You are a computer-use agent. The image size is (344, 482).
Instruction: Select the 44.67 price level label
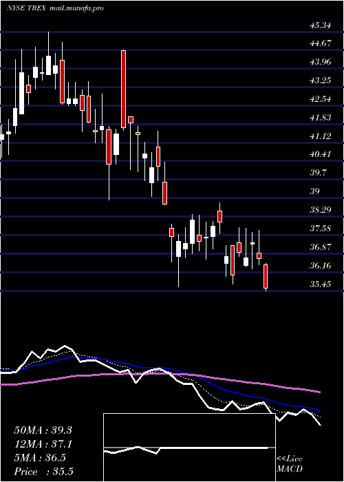(x=321, y=43)
